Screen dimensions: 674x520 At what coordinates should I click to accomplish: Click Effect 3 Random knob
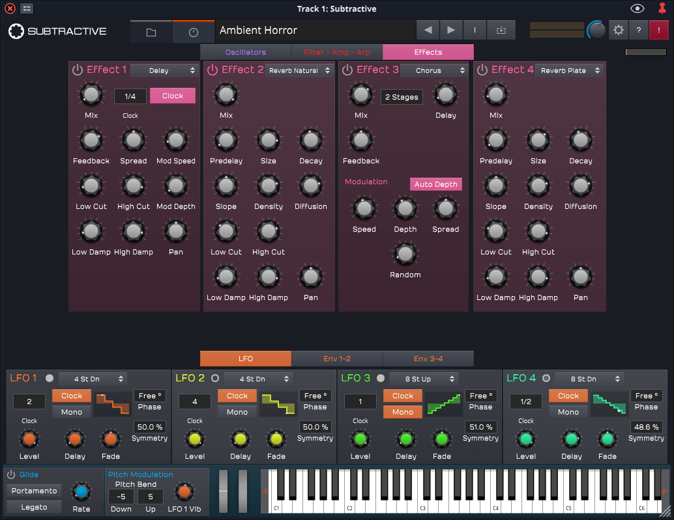pos(405,254)
